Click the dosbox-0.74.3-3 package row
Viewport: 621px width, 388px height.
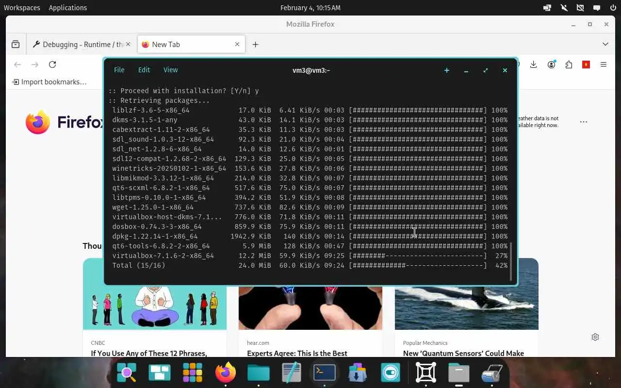pyautogui.click(x=310, y=226)
